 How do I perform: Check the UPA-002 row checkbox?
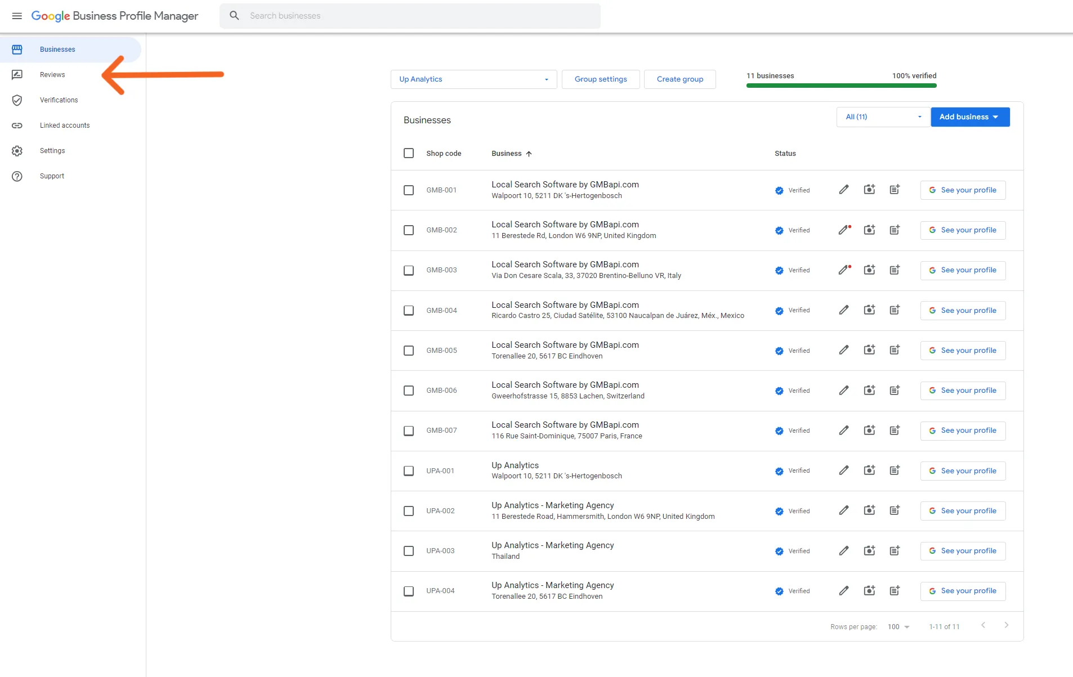click(x=409, y=511)
